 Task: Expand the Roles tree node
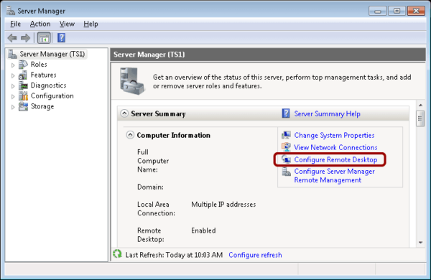click(13, 65)
